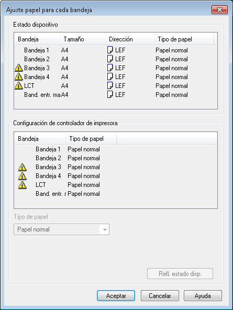This screenshot has height=310, width=233.
Task: Click A4 size cell of LCT row
Action: tap(64, 86)
